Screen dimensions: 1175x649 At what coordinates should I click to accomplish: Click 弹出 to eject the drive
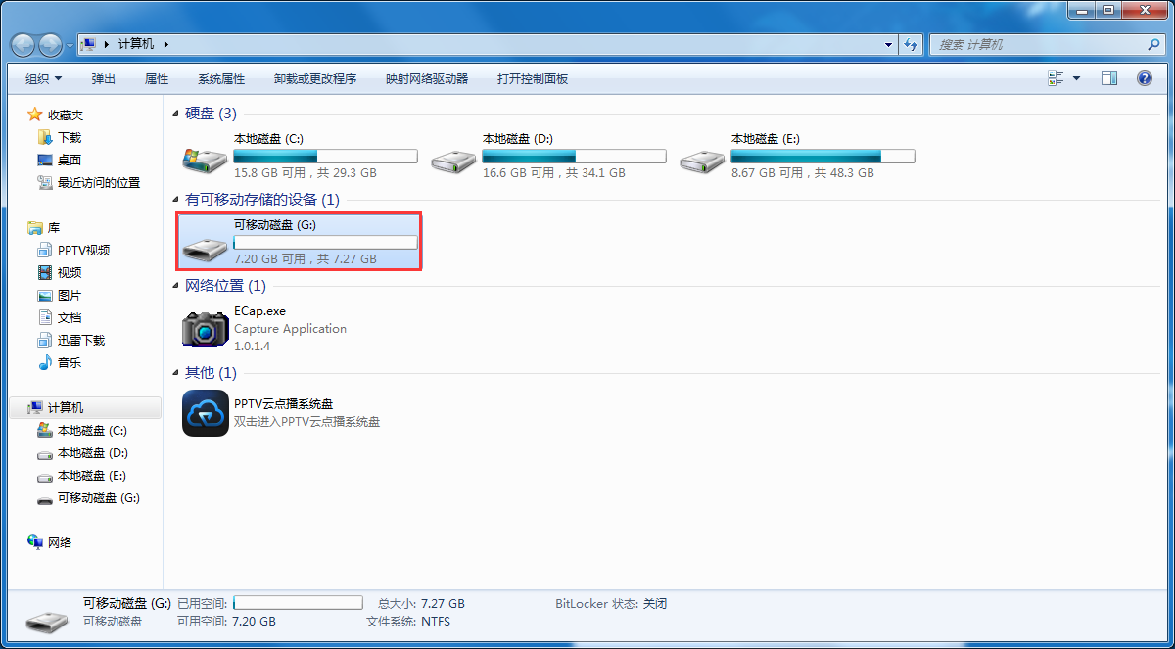coord(103,79)
